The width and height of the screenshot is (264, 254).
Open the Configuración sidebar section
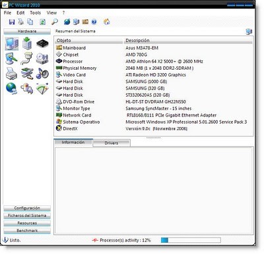point(27,208)
